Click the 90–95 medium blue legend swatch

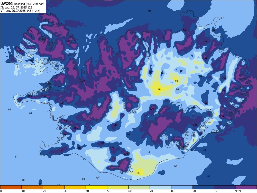click(203, 187)
